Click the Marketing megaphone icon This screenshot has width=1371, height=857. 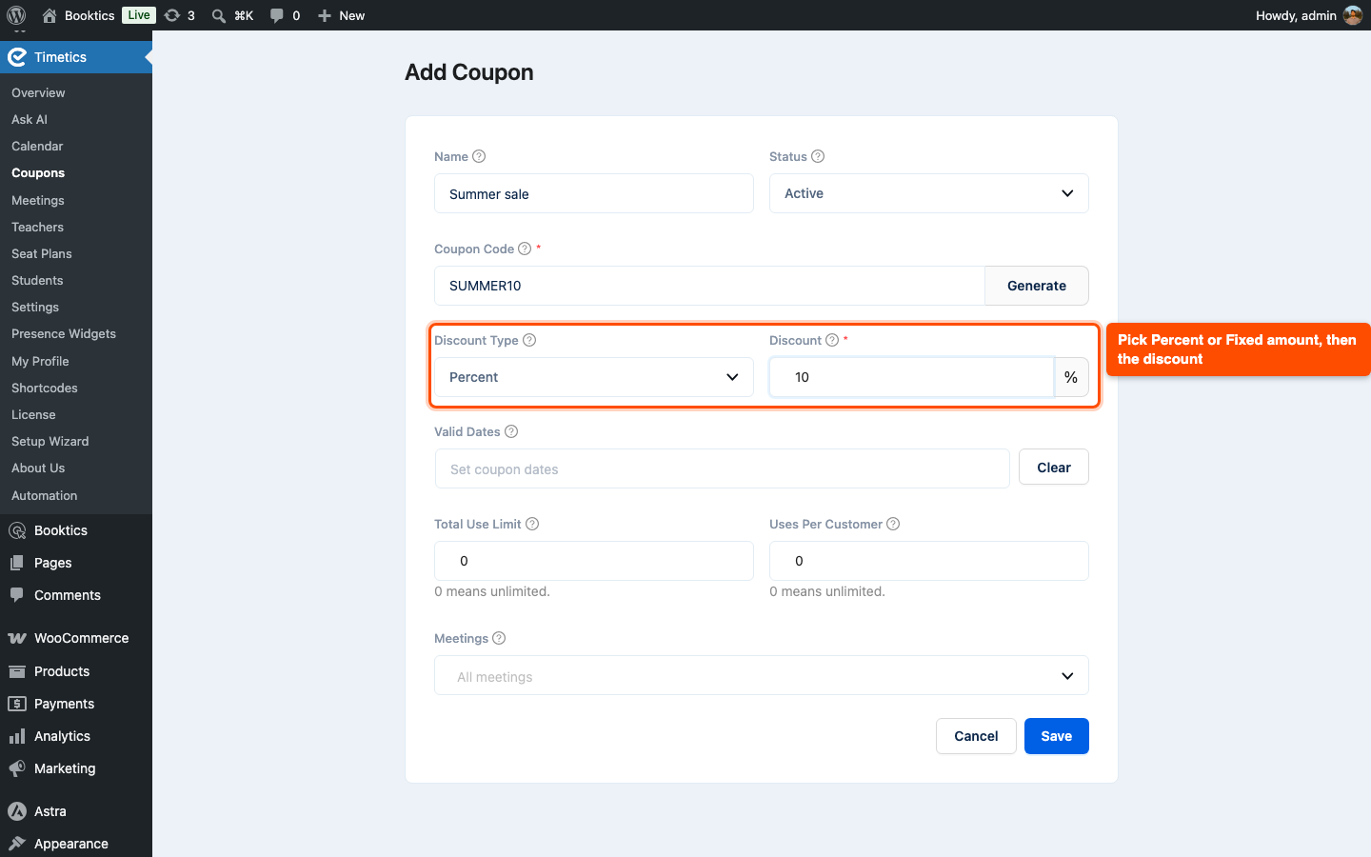pyautogui.click(x=17, y=768)
